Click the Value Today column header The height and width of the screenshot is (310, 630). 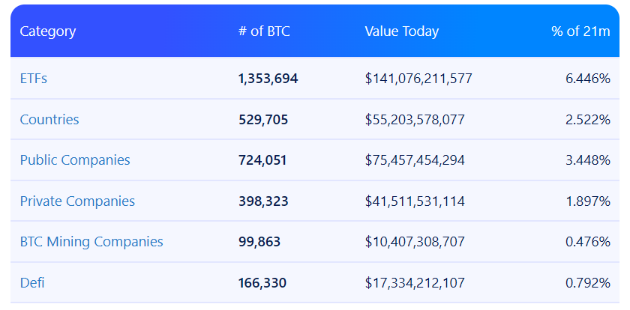(x=401, y=31)
